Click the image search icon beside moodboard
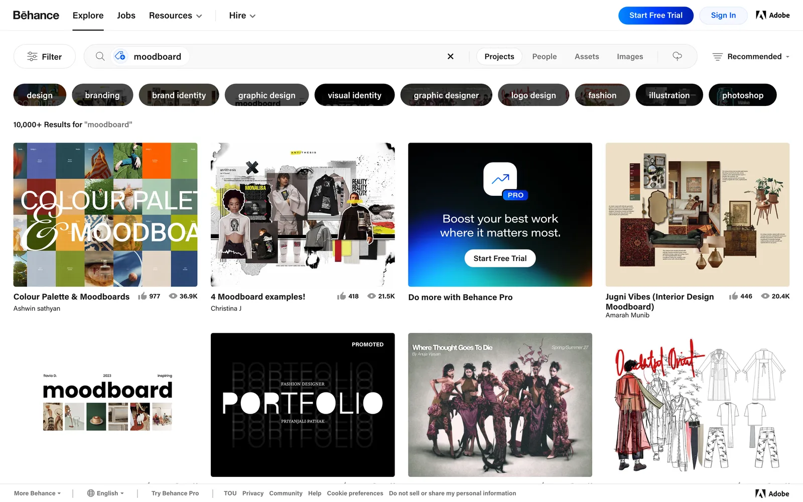Screen dimensions: 803x502 tap(120, 56)
